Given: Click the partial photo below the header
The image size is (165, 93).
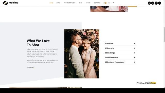Looking at the screenshot, I should [109, 9].
